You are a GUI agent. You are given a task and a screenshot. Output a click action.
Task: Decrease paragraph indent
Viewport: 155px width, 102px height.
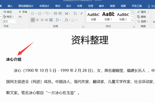(x=55, y=13)
